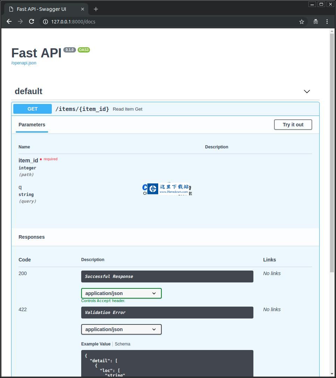
Task: Open the 422 response media type dropdown
Action: click(121, 329)
